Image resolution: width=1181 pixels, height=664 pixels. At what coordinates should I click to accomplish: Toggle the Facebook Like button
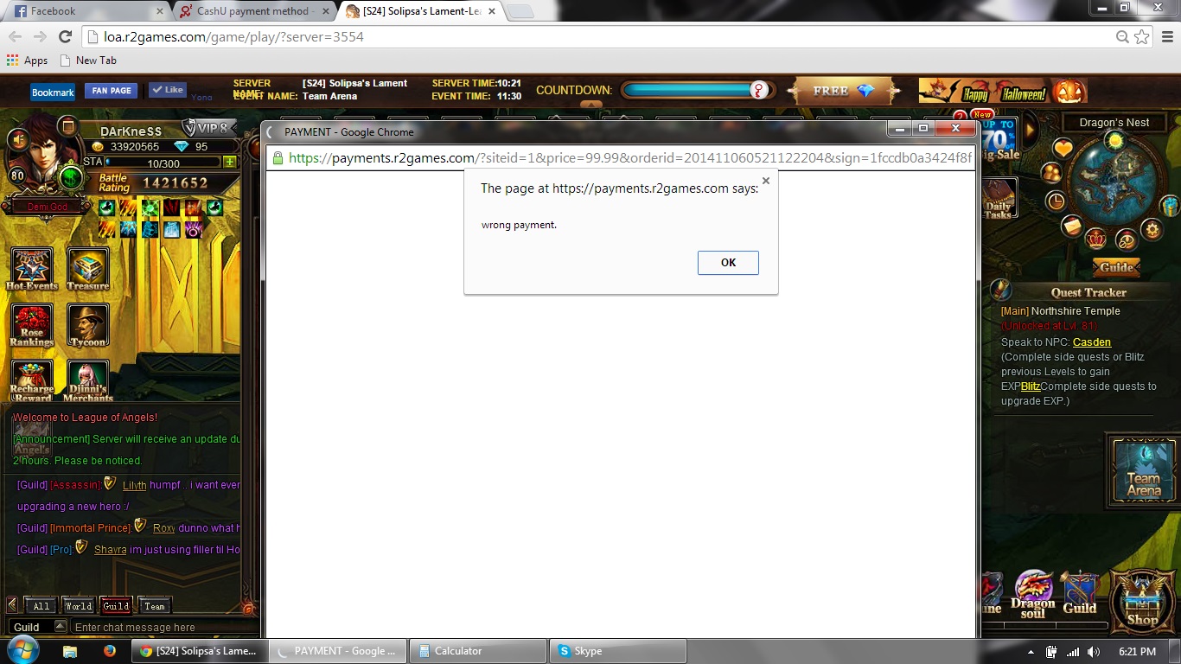[x=167, y=90]
